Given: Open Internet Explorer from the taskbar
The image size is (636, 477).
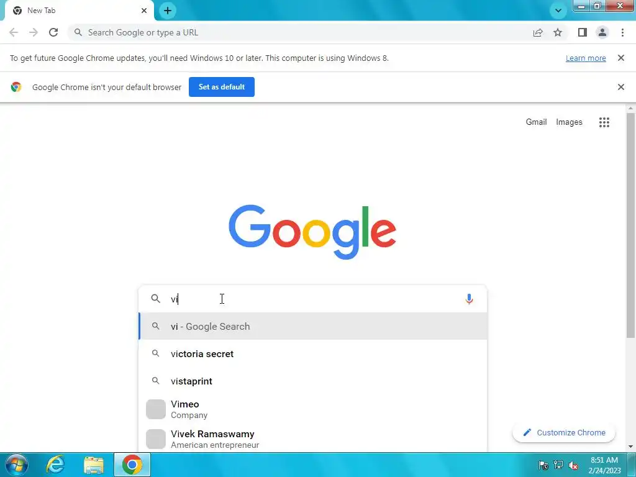Looking at the screenshot, I should coord(55,465).
